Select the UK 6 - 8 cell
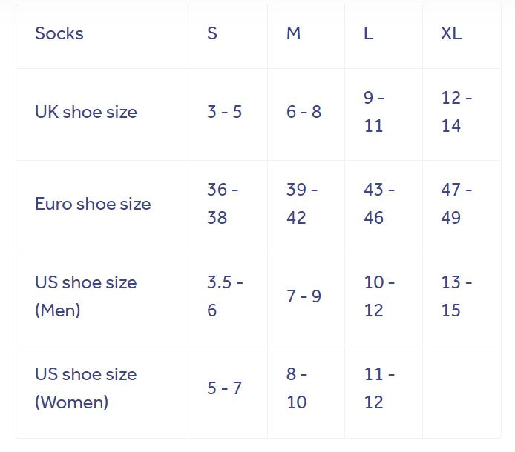This screenshot has width=515, height=452. 304,113
